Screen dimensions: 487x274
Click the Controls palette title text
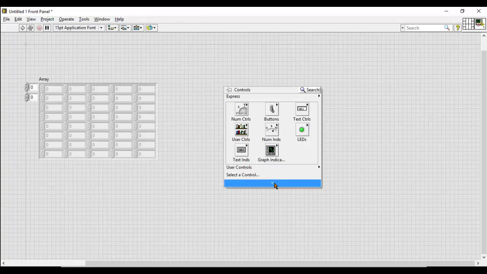pos(242,90)
